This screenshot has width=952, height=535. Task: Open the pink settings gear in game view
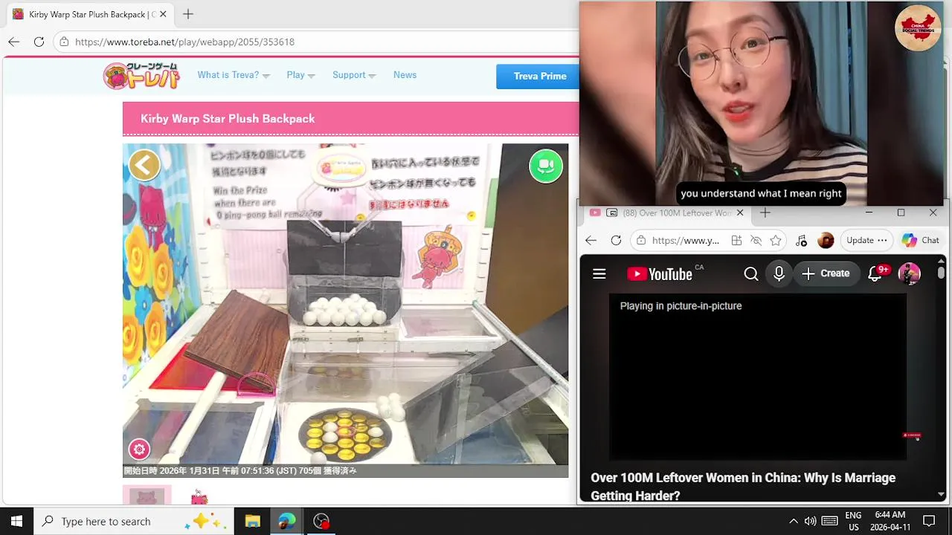tap(139, 450)
